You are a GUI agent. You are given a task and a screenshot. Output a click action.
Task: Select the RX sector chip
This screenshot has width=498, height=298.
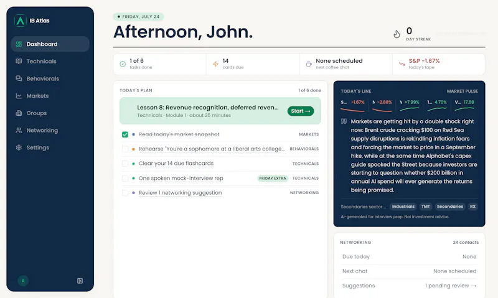coord(472,207)
